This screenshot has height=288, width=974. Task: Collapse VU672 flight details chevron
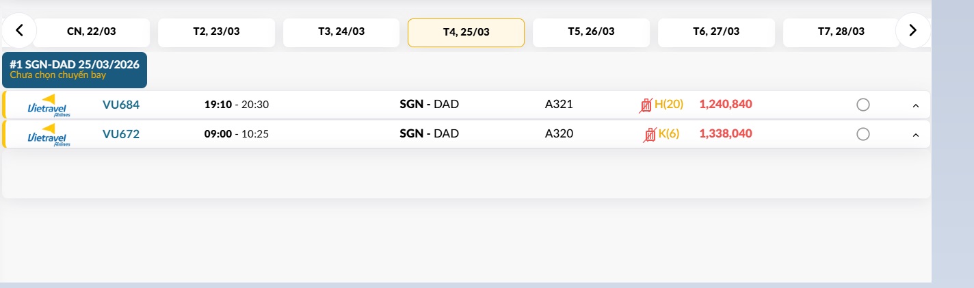[x=916, y=135]
